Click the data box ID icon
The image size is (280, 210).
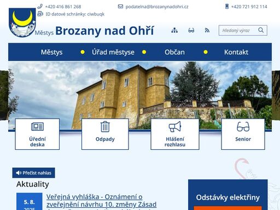pos(40,14)
